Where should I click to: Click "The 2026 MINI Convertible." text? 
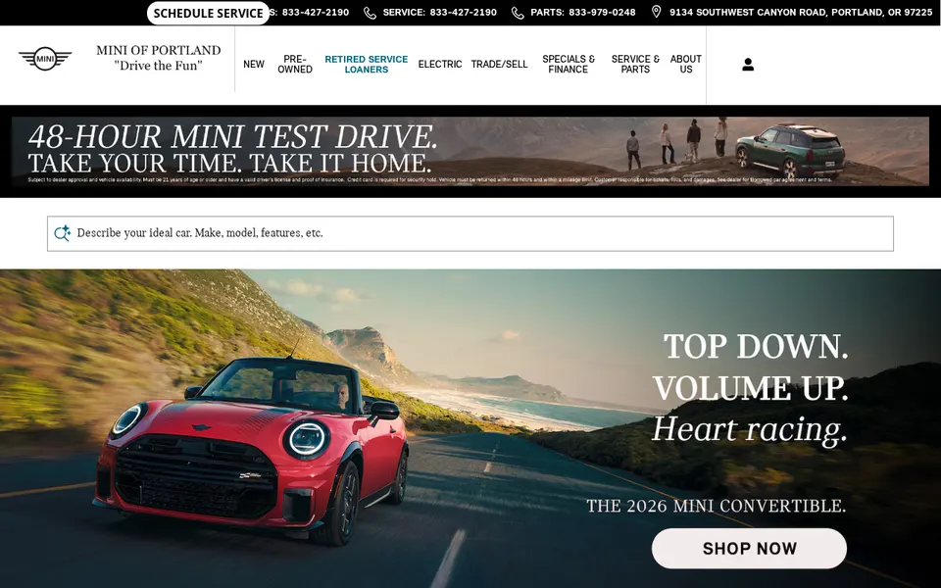716,506
